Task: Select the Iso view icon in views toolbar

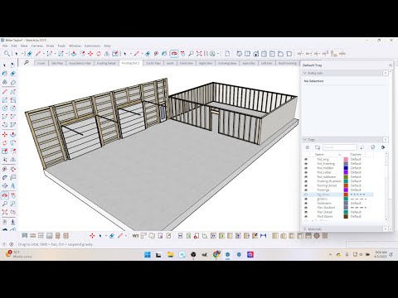Action: click(240, 54)
